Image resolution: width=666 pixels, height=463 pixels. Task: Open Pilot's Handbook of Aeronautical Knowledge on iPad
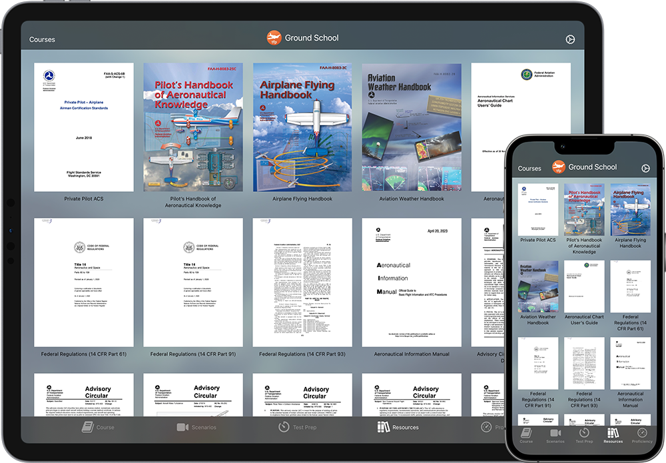click(193, 127)
